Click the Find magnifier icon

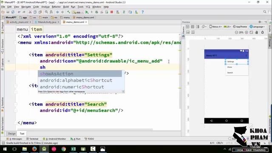(x=46, y=12)
